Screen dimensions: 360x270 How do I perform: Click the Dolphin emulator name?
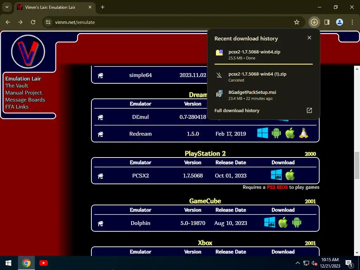coord(141,223)
